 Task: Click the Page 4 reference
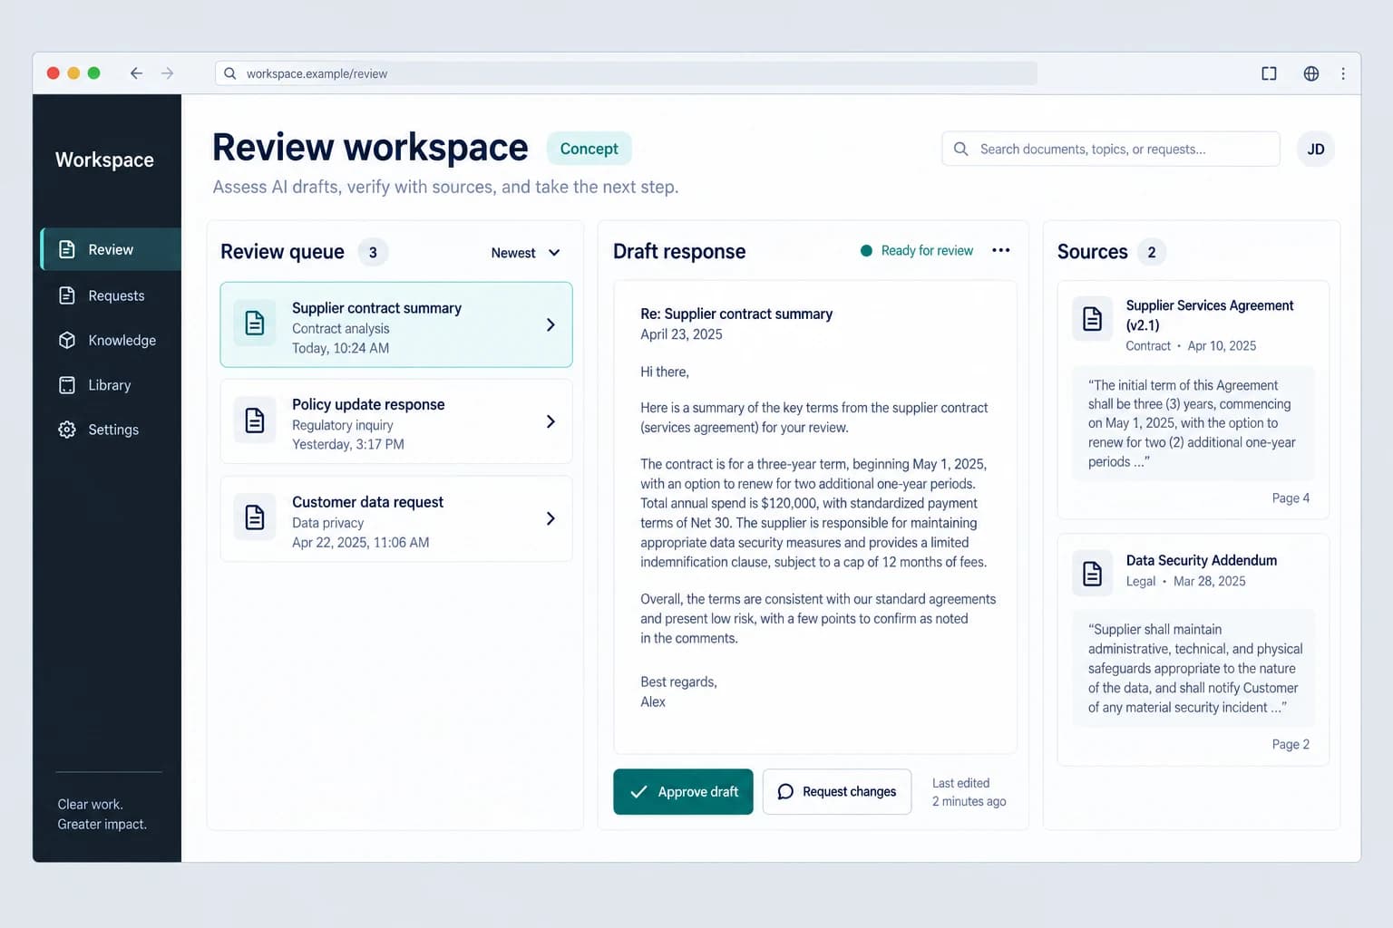[1291, 498]
